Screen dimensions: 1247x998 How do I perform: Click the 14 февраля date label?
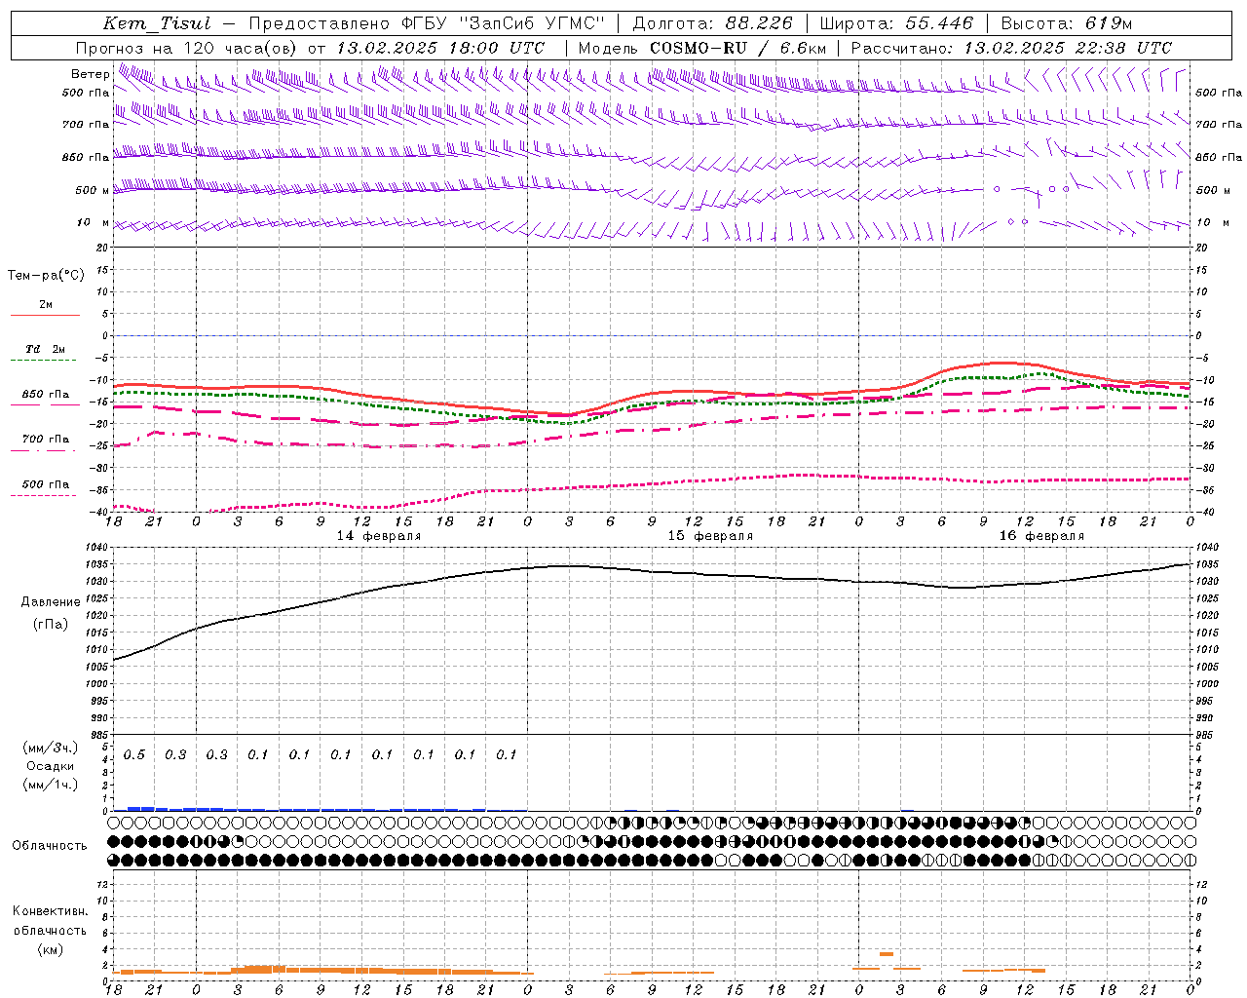point(379,536)
